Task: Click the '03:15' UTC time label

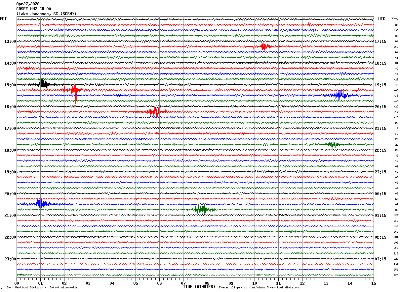Action: pyautogui.click(x=380, y=259)
